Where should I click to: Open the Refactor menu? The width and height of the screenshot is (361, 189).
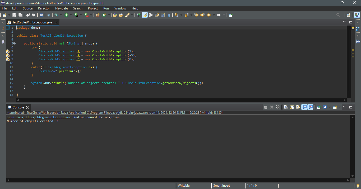point(44,8)
